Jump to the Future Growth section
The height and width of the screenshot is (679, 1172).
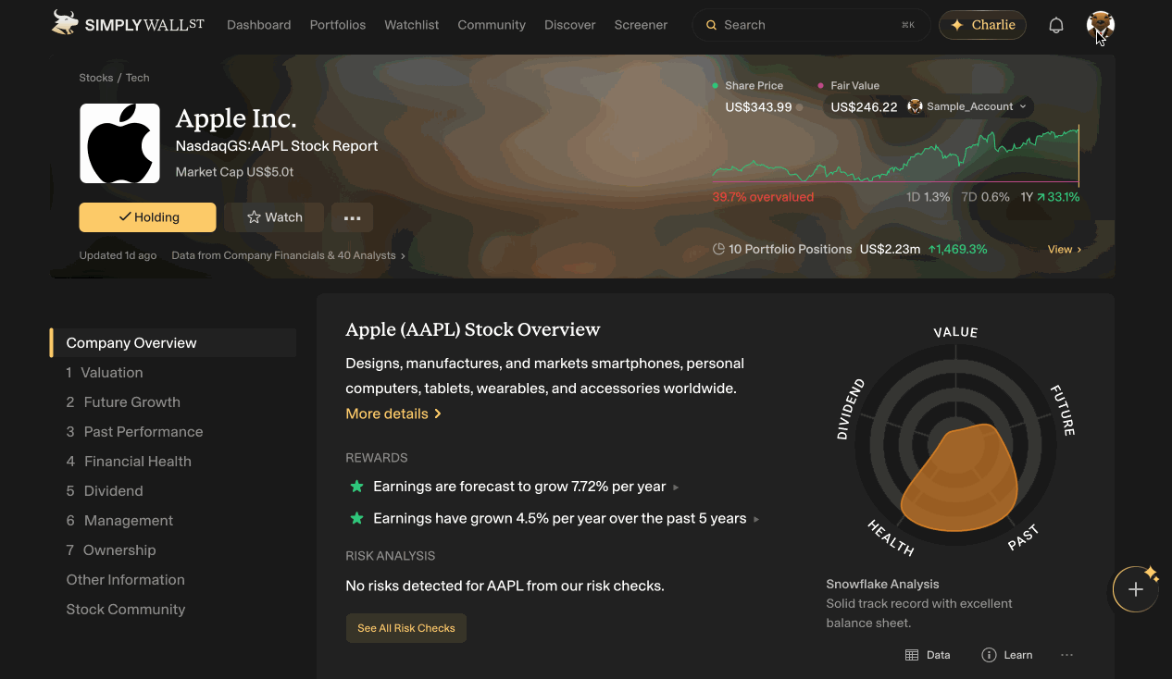(123, 402)
